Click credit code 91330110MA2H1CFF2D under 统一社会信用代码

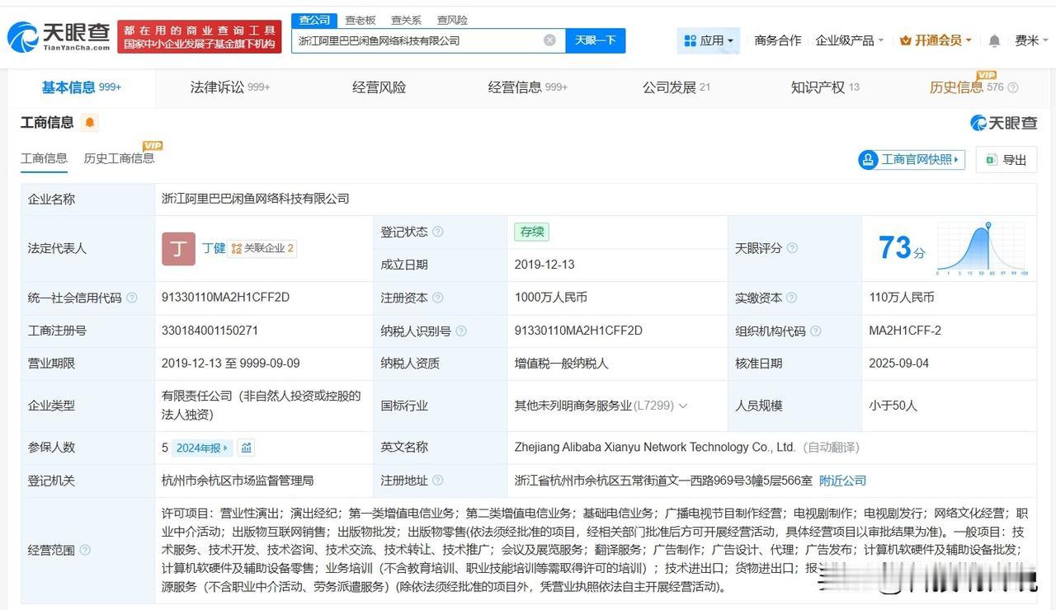coord(226,298)
